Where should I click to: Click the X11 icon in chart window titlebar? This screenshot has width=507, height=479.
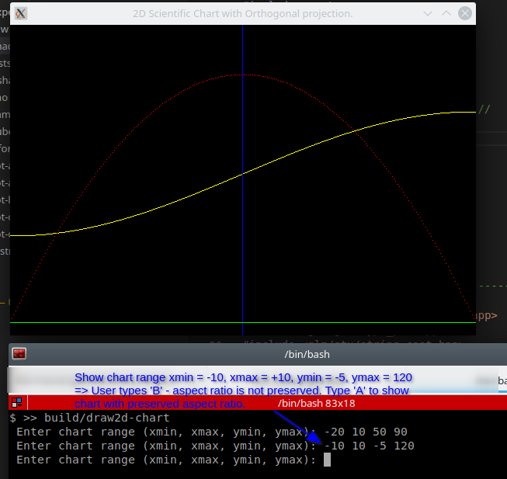[x=21, y=13]
